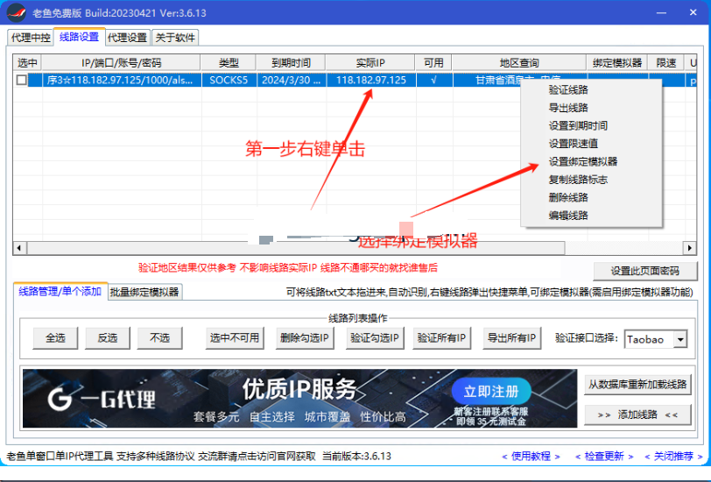This screenshot has height=482, width=711.
Task: Click 从数据库重新加载线路 button
Action: click(637, 385)
